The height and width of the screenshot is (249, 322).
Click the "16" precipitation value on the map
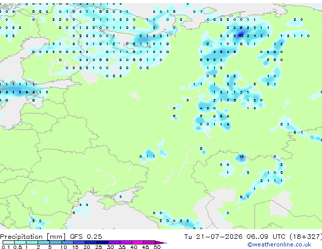(x=241, y=36)
